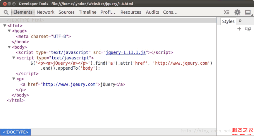Collapse the inline script node

click(14, 58)
